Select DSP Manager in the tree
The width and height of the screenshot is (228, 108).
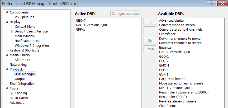click(25, 74)
